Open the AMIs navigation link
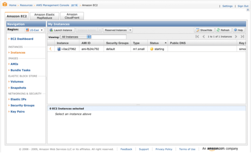Viewport: 251px width, 153px height. click(14, 64)
